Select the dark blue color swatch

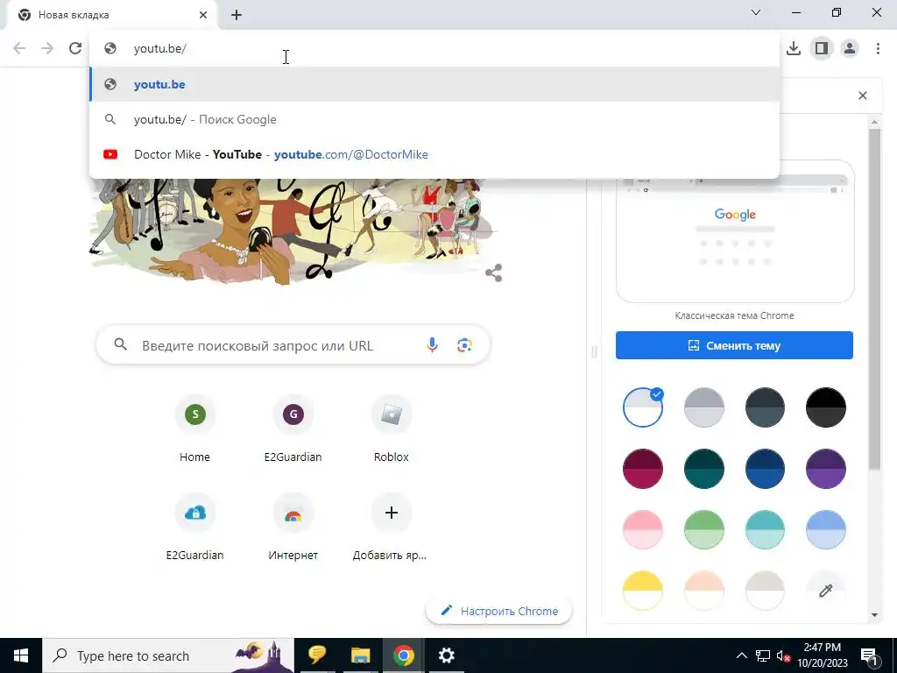[765, 469]
